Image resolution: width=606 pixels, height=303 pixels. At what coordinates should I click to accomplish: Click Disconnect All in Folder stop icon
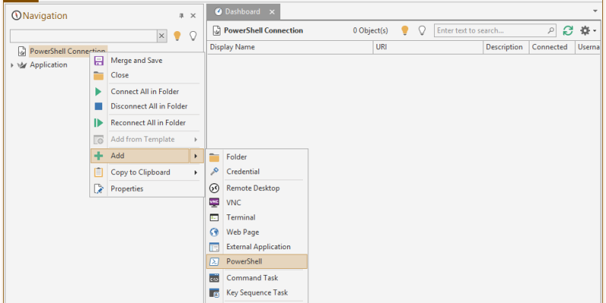point(98,107)
